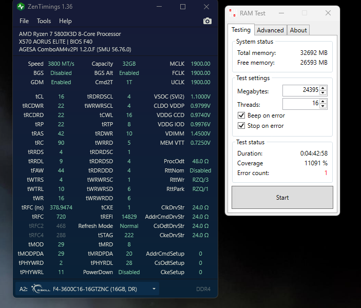Click the Refresh Mode Normal value
Viewport: 361px width, 308px height.
(x=129, y=226)
